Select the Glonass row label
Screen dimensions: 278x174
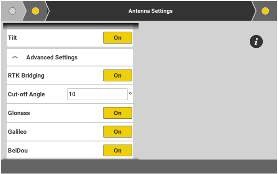click(x=19, y=113)
